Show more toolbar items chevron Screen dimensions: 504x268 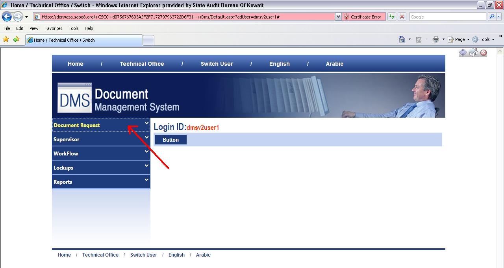click(500, 37)
